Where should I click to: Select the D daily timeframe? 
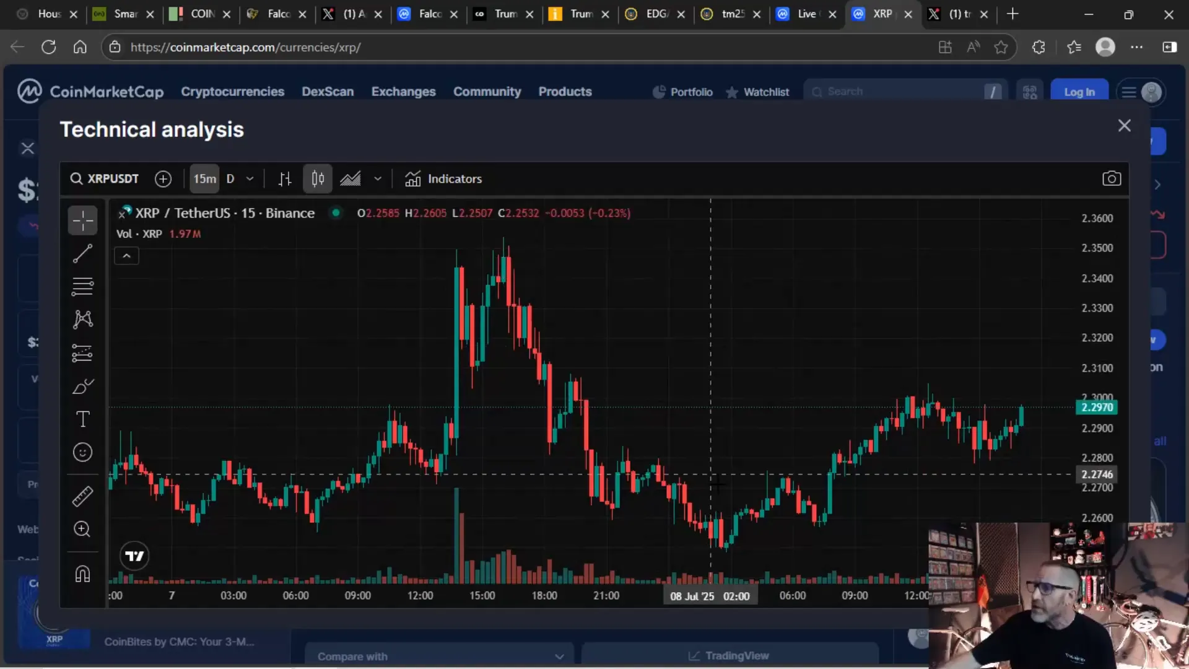pos(230,179)
